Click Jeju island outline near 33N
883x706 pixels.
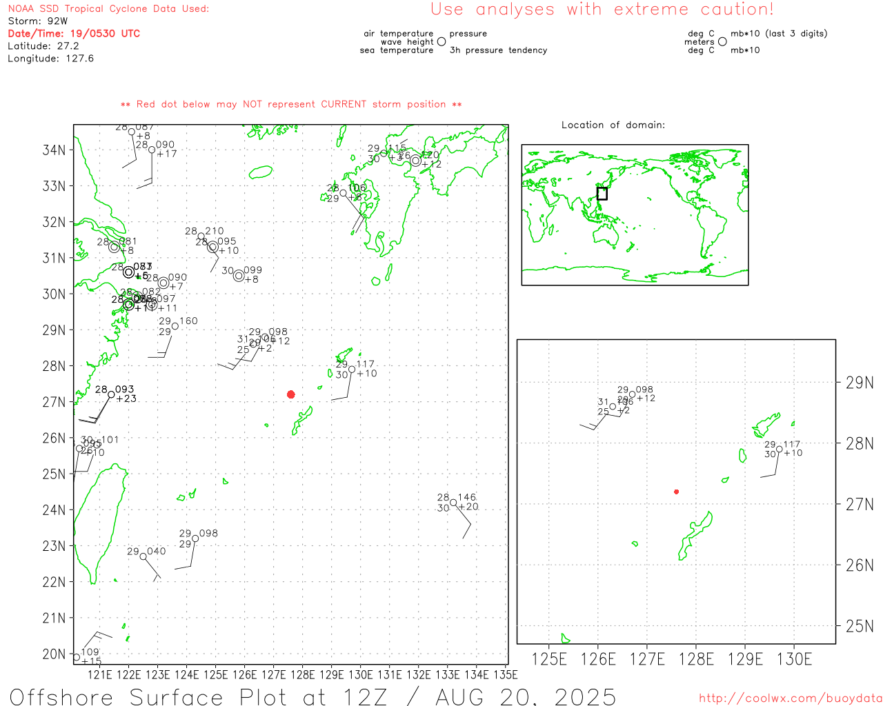(261, 172)
